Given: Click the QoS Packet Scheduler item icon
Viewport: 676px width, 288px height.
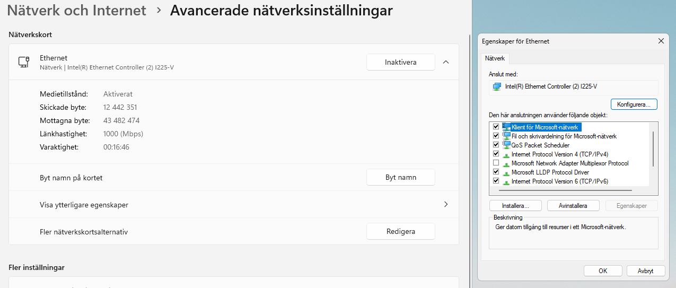Looking at the screenshot, I should [x=506, y=145].
